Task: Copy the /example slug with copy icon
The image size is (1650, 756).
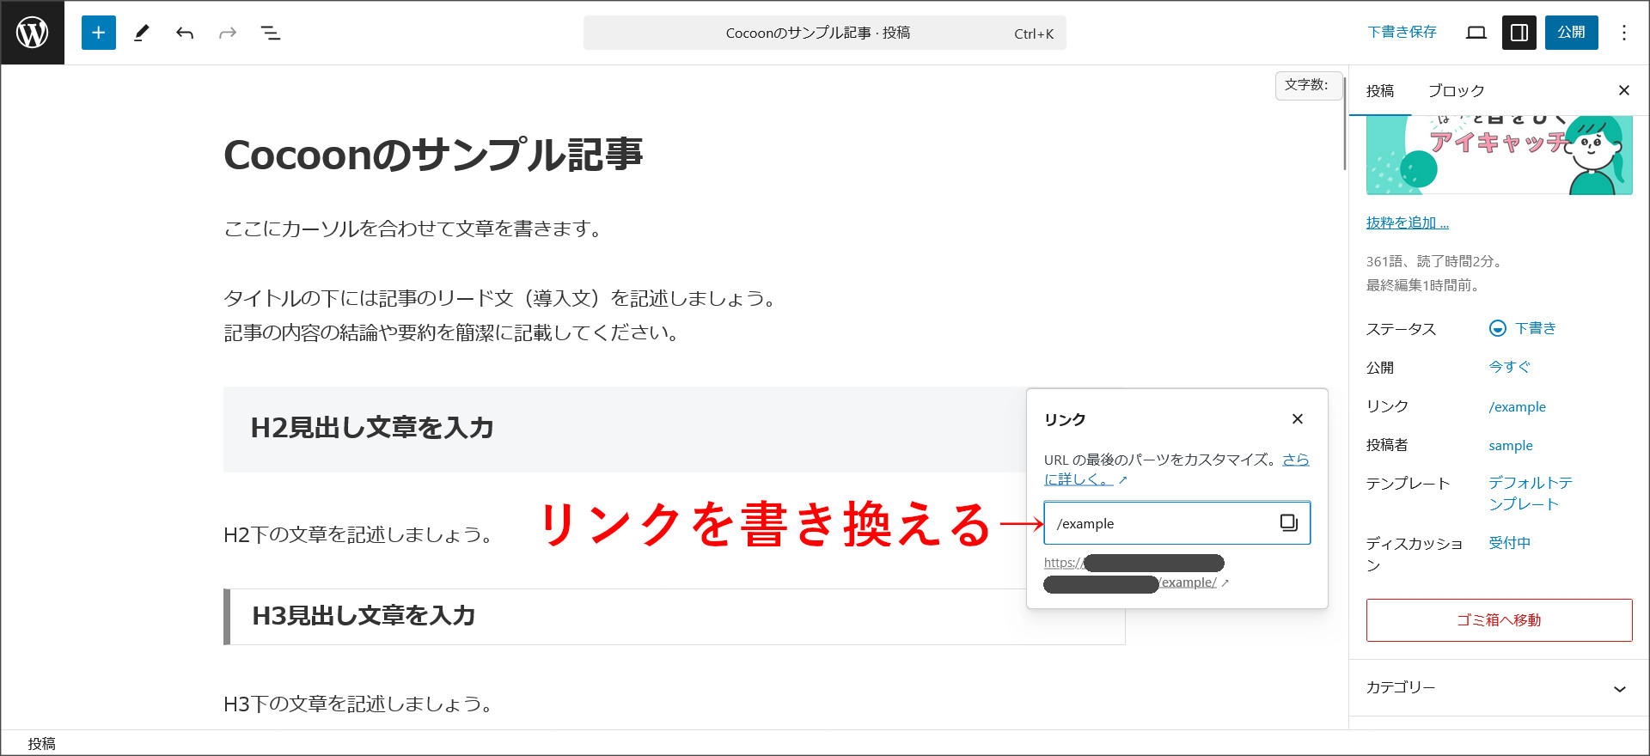Action: (x=1289, y=522)
